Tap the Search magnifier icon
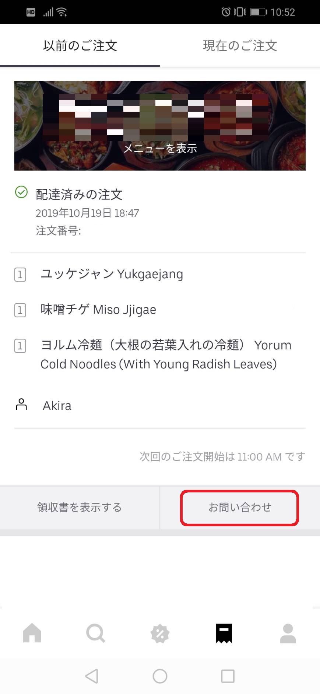The height and width of the screenshot is (694, 320). (96, 633)
